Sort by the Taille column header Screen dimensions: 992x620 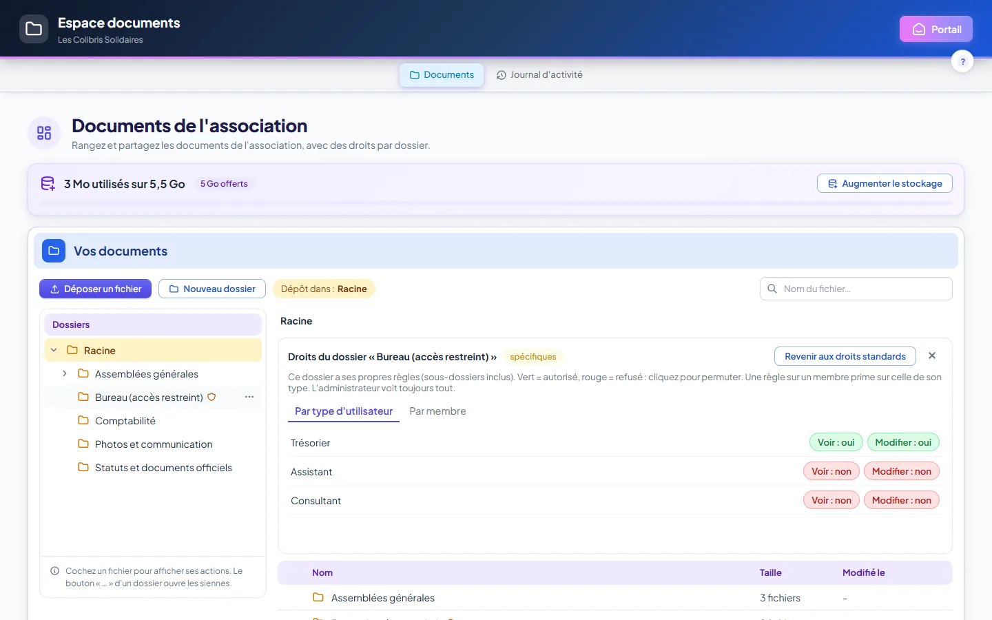(771, 572)
